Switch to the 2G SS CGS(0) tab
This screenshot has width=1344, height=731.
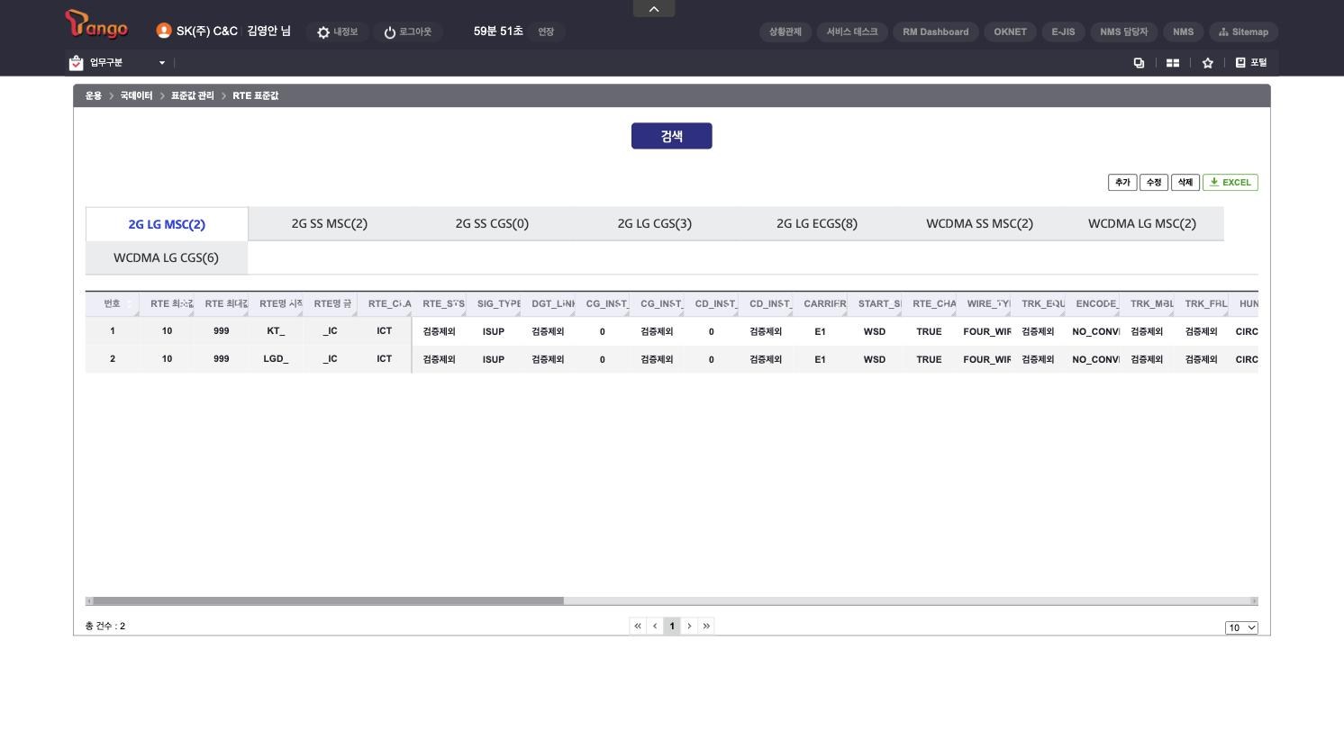coord(492,223)
